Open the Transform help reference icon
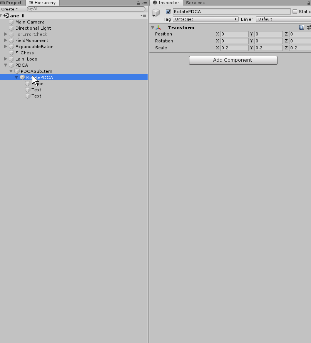 pyautogui.click(x=301, y=27)
